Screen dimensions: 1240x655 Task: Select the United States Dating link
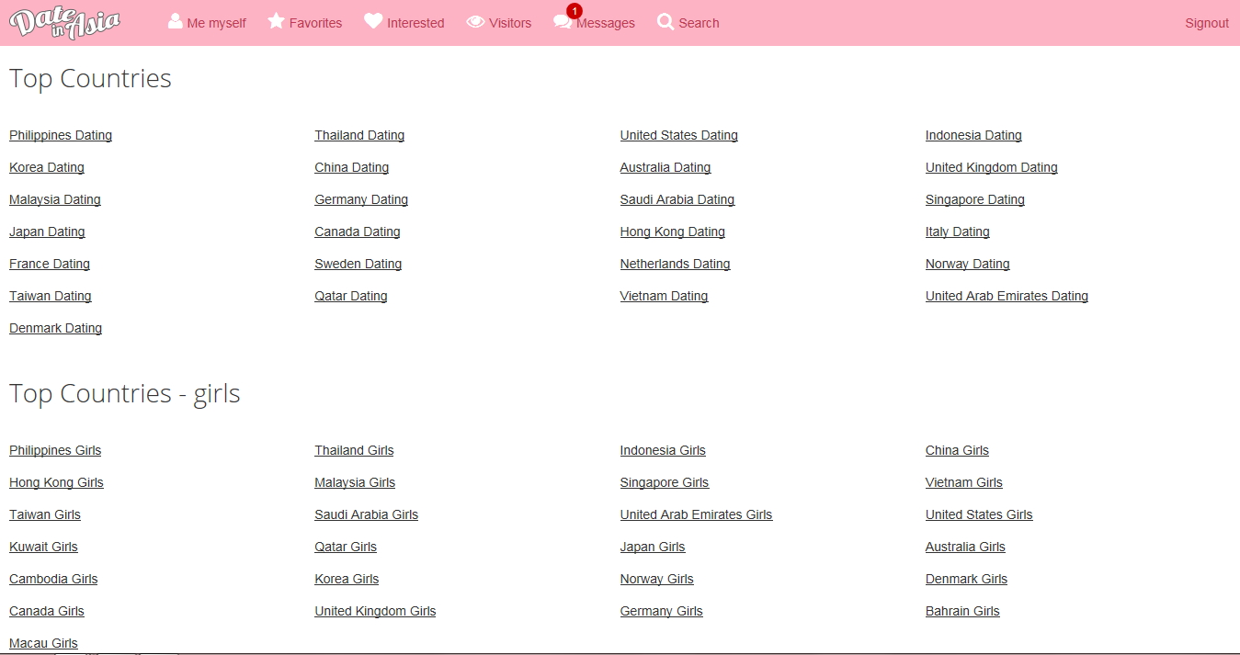pos(678,135)
